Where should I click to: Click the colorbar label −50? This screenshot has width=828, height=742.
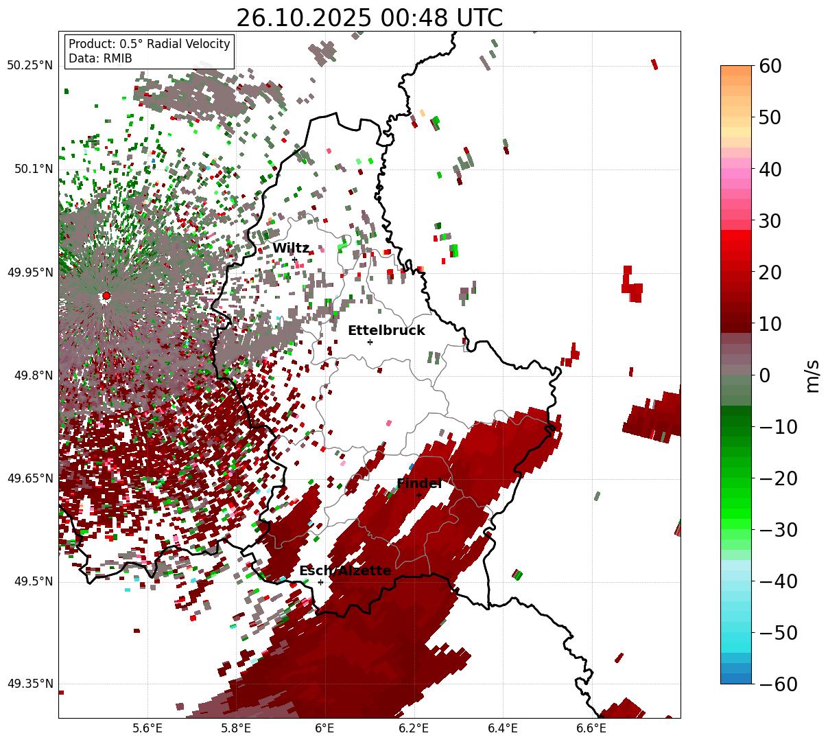point(778,633)
